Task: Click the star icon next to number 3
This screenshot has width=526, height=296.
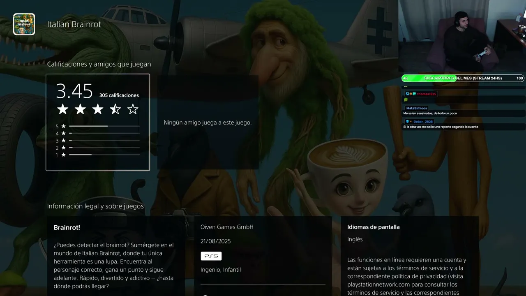Action: (63, 141)
